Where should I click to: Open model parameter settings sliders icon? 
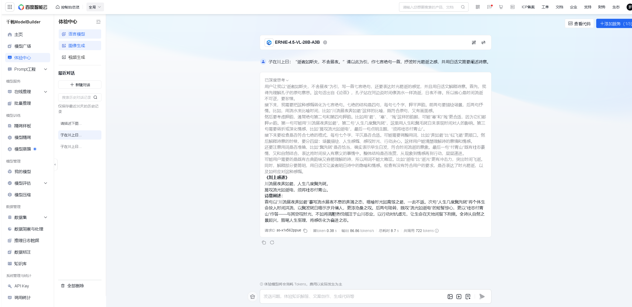[x=474, y=42]
